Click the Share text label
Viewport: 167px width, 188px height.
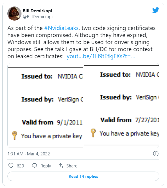pyautogui.click(x=72, y=166)
